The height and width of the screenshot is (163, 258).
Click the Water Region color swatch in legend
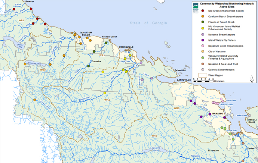coord(203,75)
